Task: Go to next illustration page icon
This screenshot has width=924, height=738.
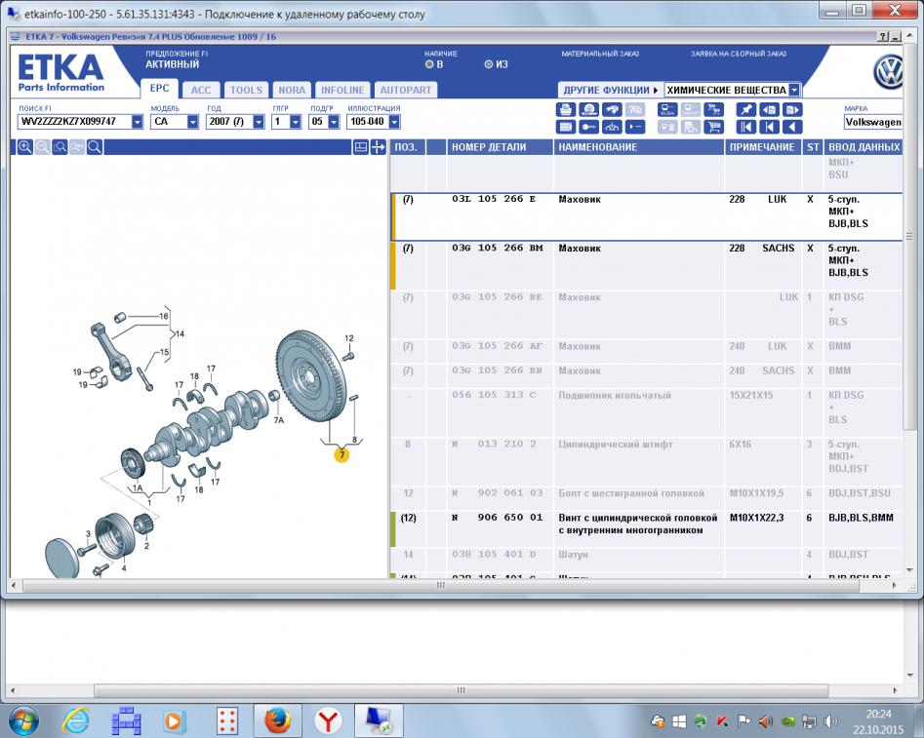Action: click(x=792, y=109)
